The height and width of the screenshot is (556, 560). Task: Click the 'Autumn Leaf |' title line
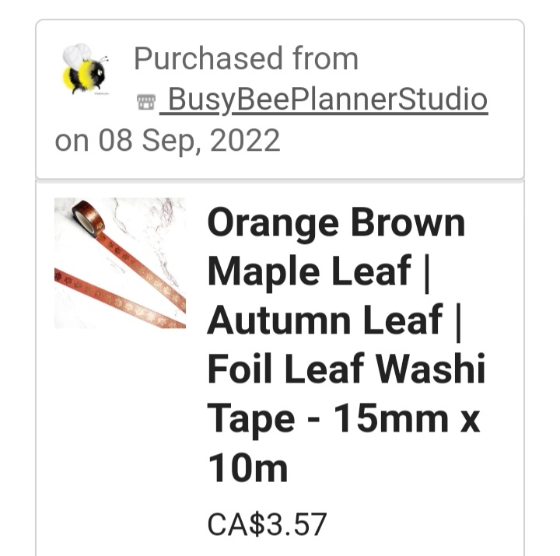pyautogui.click(x=334, y=320)
